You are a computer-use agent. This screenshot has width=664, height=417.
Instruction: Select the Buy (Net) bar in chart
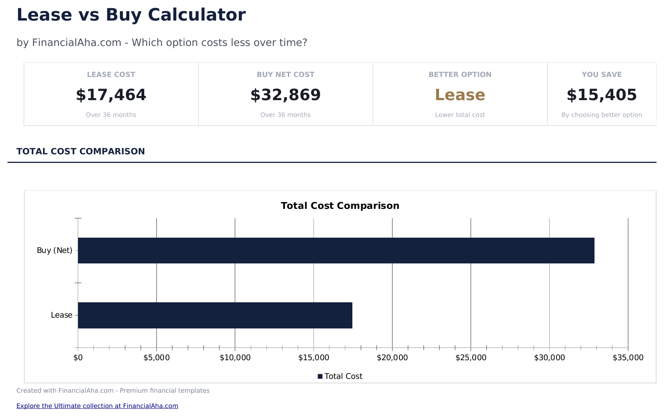[336, 250]
